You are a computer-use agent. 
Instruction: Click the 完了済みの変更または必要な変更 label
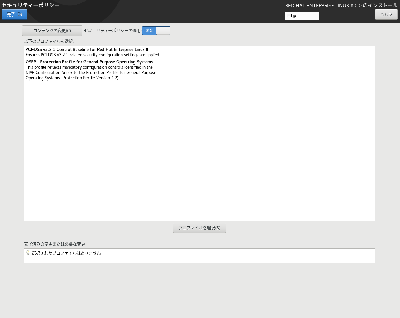click(55, 244)
